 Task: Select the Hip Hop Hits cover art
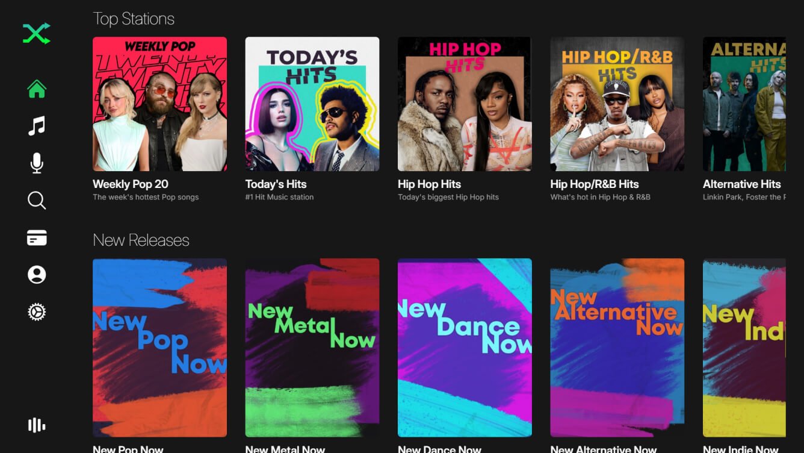click(465, 104)
